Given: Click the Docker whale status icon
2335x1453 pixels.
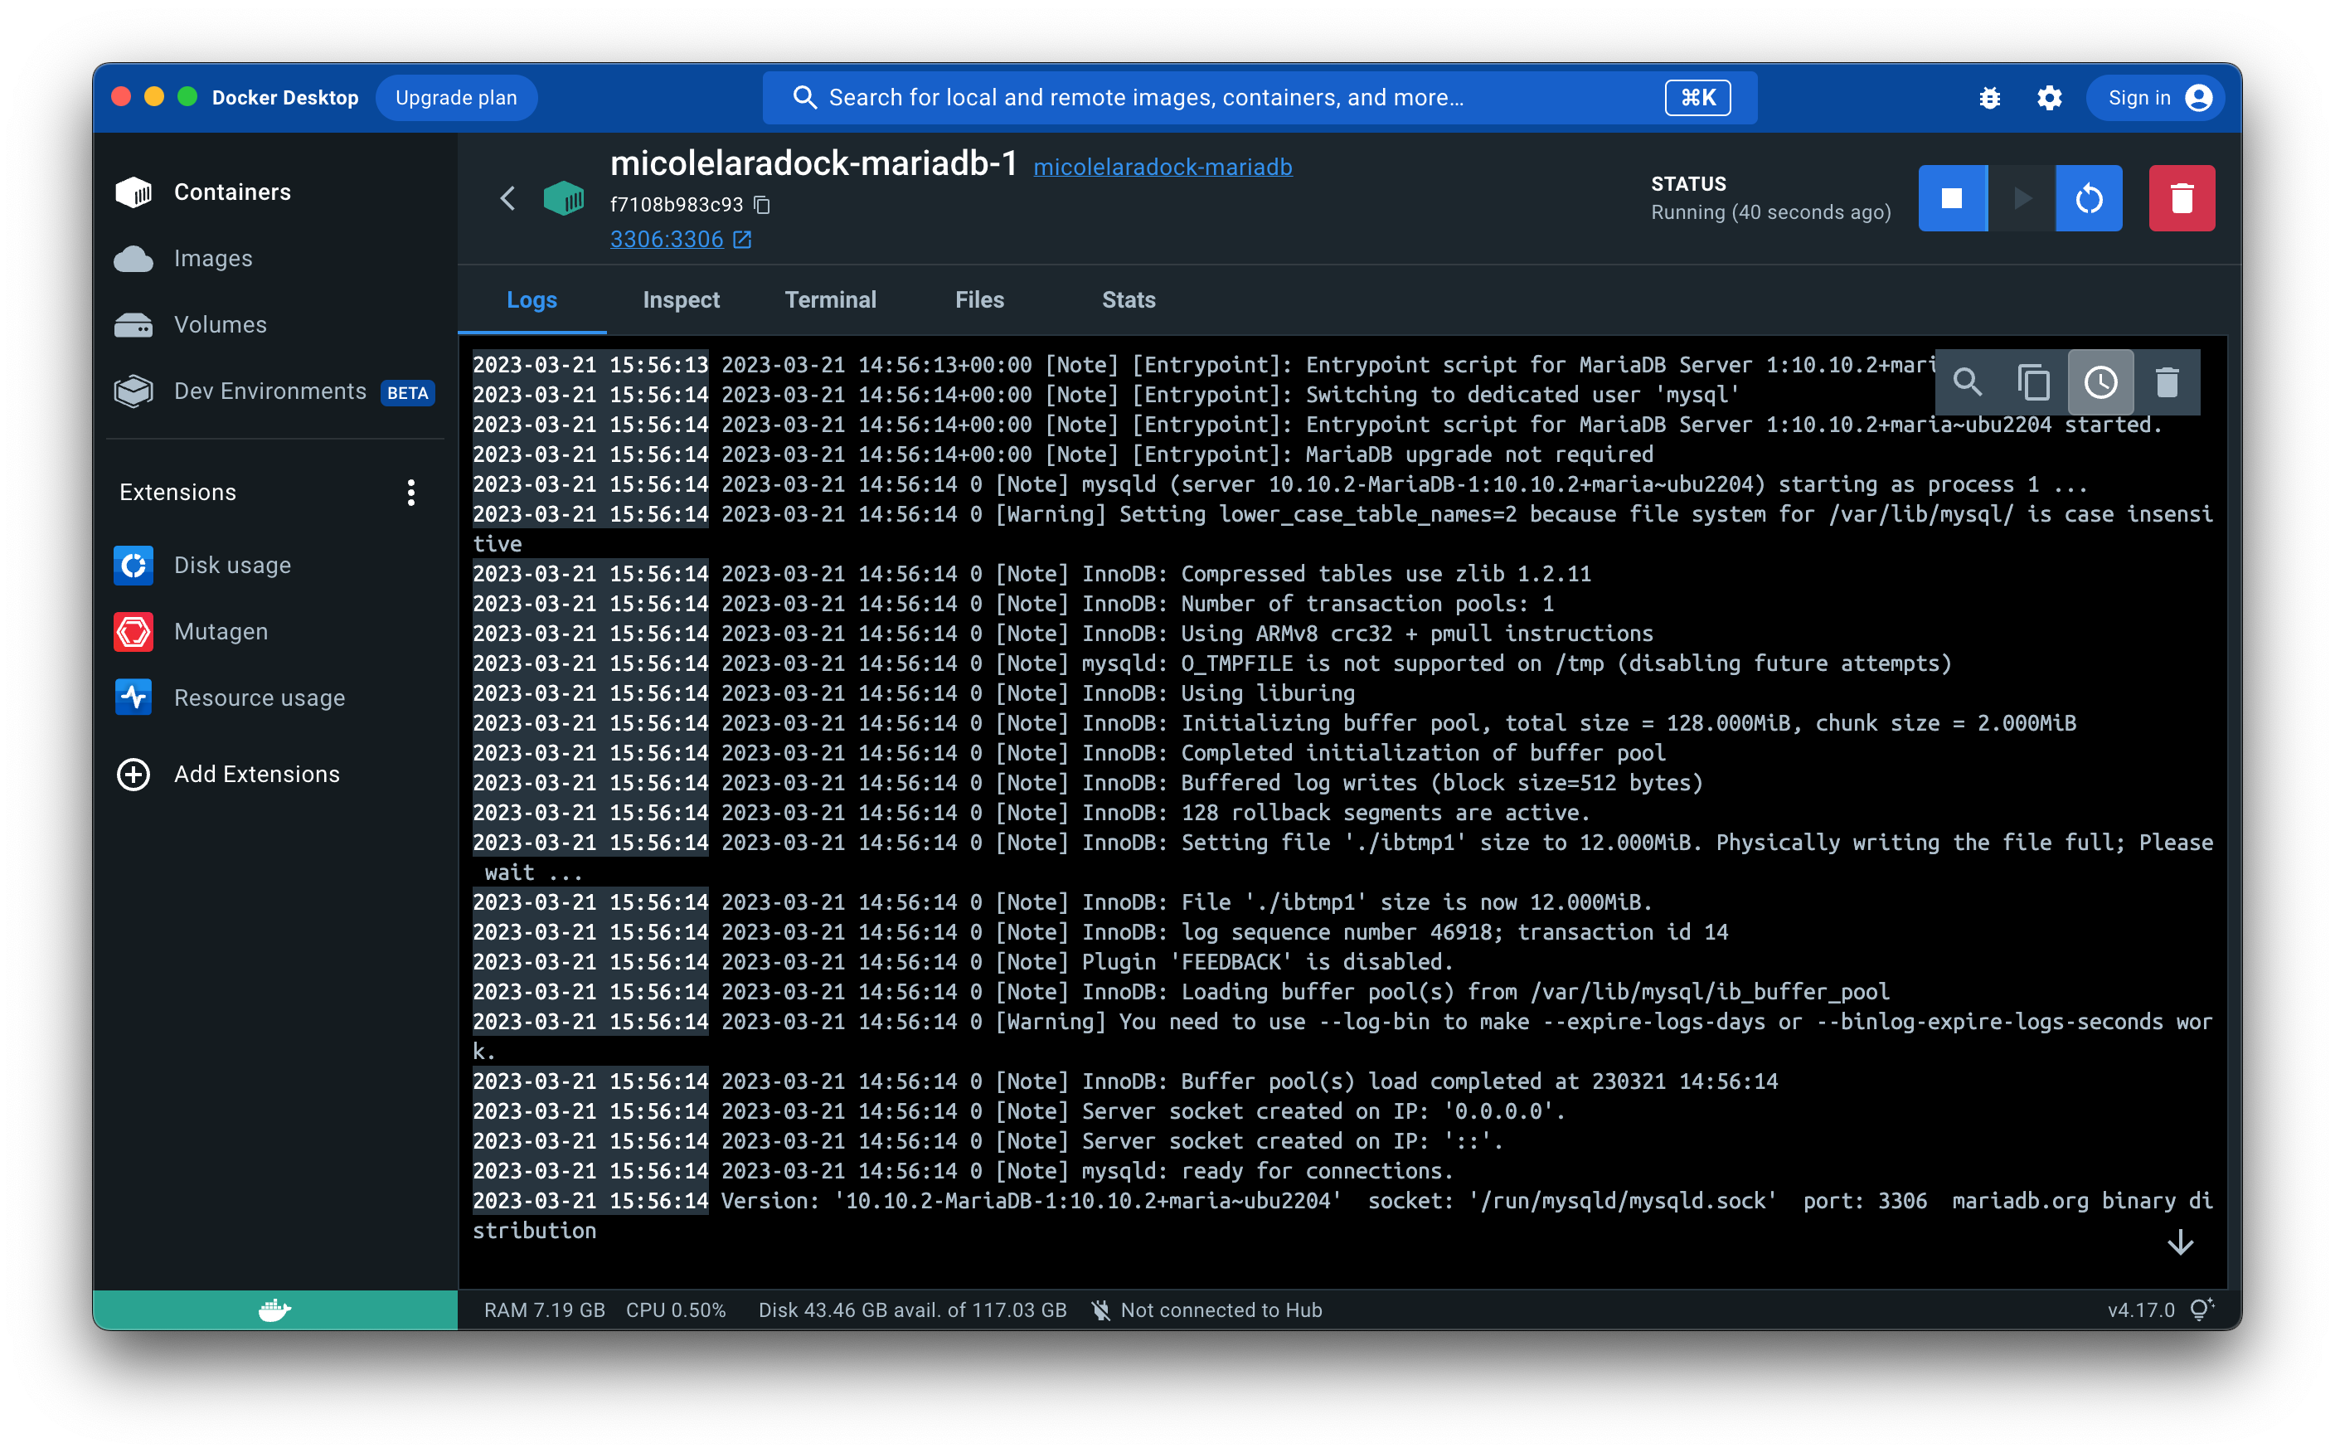Looking at the screenshot, I should [274, 1310].
